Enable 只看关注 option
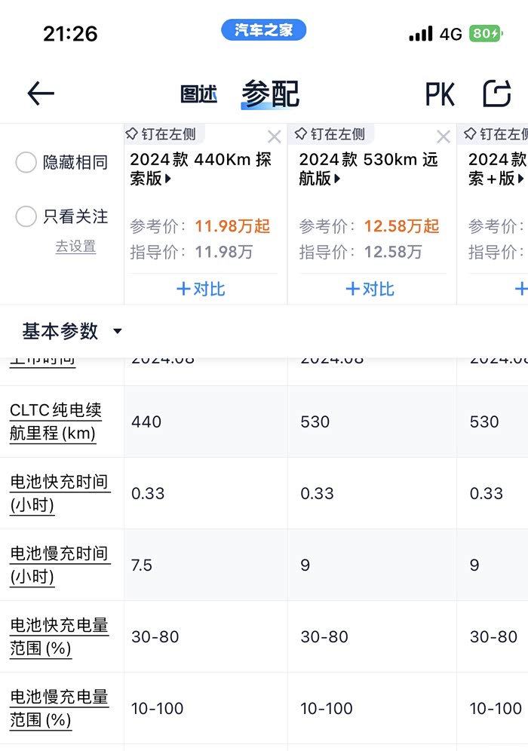 click(x=26, y=217)
